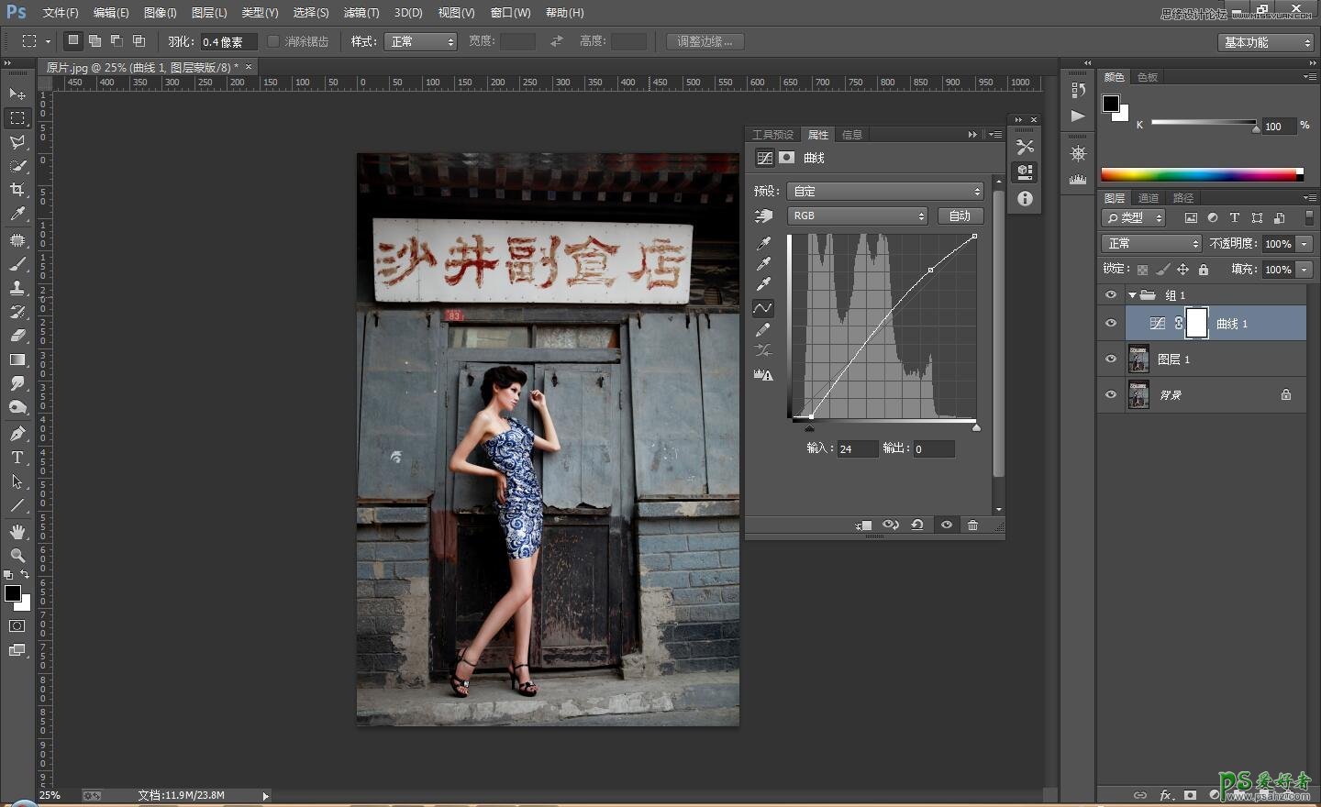
Task: Select the History Brush tool
Action: coord(17,312)
